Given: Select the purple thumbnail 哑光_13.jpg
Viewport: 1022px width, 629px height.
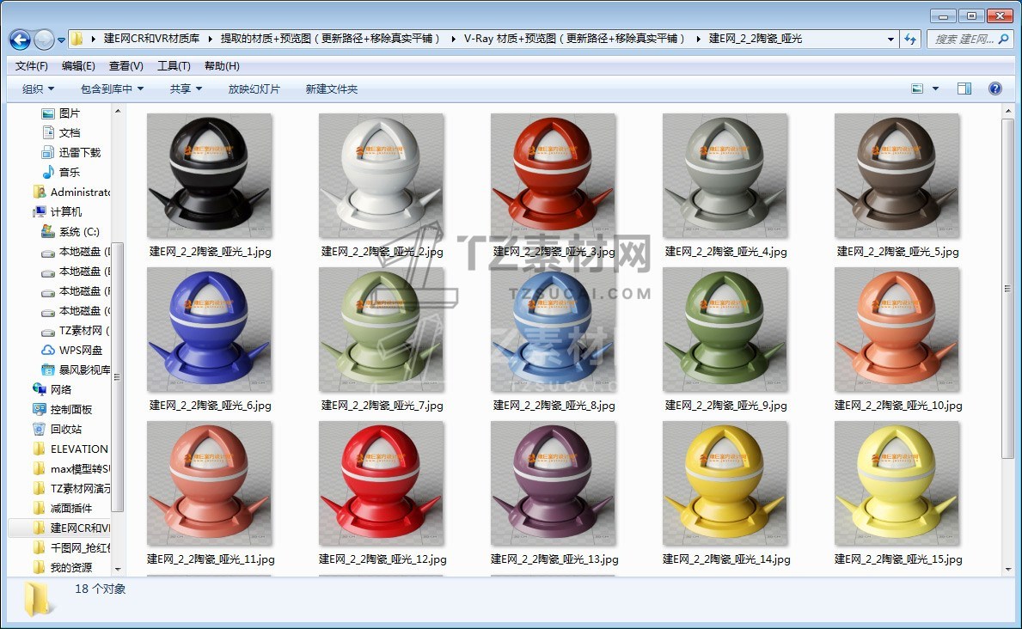Looking at the screenshot, I should (553, 483).
